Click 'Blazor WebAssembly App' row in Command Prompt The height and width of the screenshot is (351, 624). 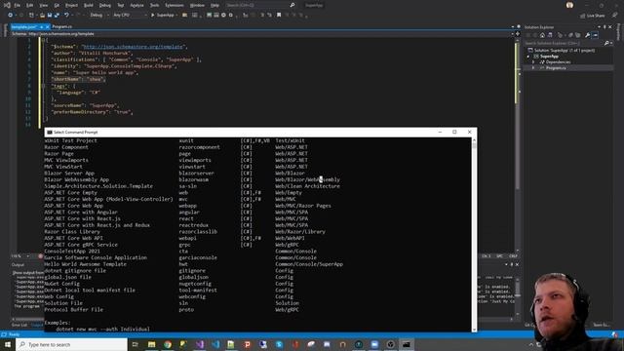coord(192,179)
